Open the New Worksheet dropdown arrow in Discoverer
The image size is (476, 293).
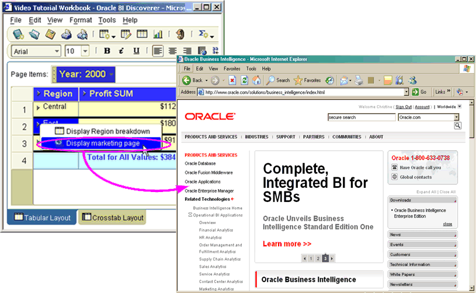point(113,37)
